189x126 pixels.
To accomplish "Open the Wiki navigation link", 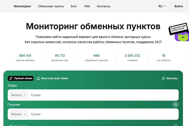I will 87,6.
